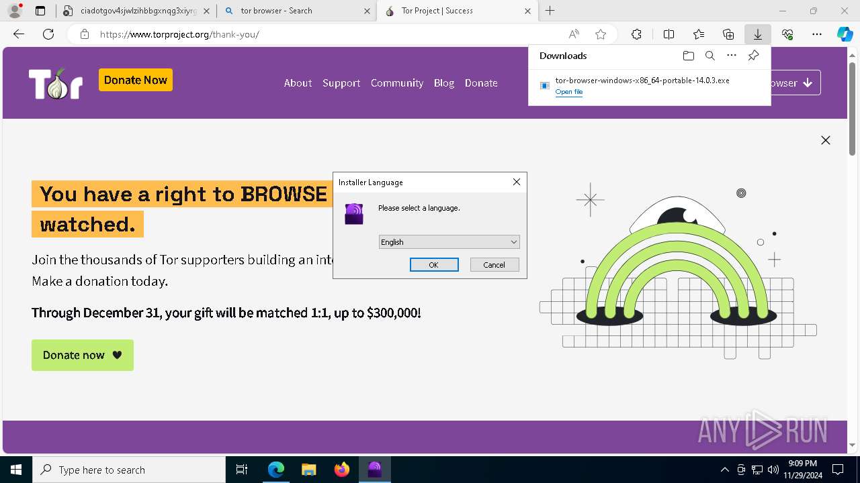Click the Edge profile avatar icon
Viewport: 860px width, 483px height.
tap(14, 11)
